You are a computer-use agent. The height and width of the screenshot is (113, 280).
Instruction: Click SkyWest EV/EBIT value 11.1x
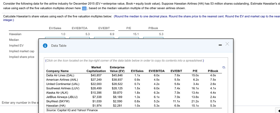coord(176,101)
